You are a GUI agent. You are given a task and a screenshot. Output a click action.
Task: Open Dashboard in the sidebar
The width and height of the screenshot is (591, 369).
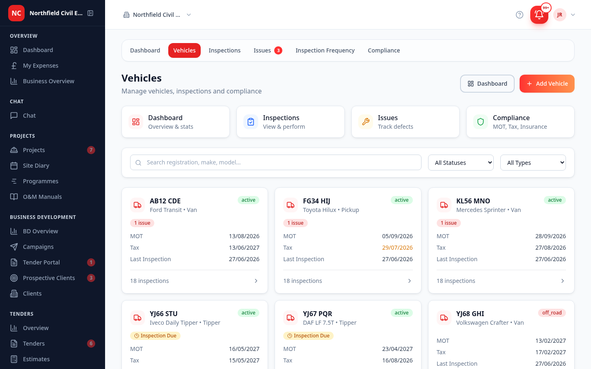53,50
